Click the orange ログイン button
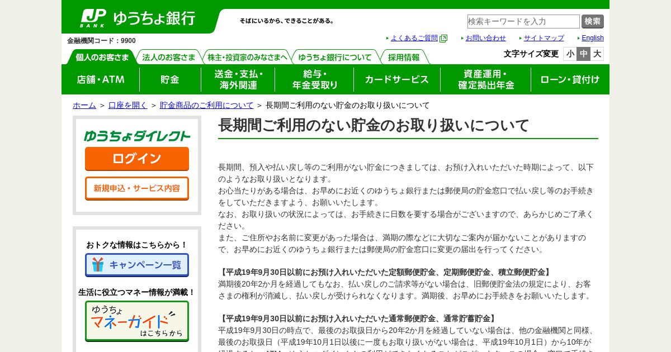The image size is (671, 352). pyautogui.click(x=137, y=159)
